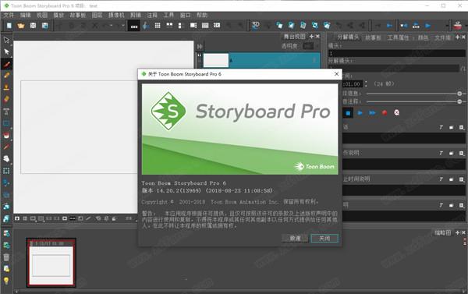Expand the stage view panel plus menu
The height and width of the screenshot is (294, 468).
[x=311, y=37]
